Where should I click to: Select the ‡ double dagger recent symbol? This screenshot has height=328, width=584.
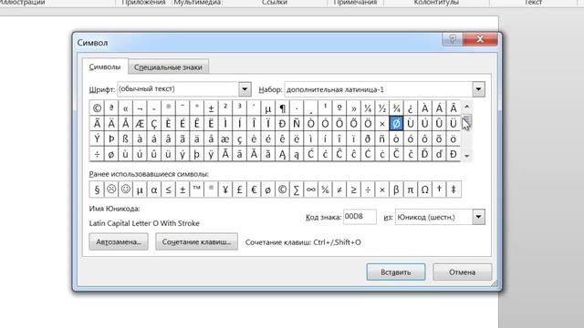[454, 190]
